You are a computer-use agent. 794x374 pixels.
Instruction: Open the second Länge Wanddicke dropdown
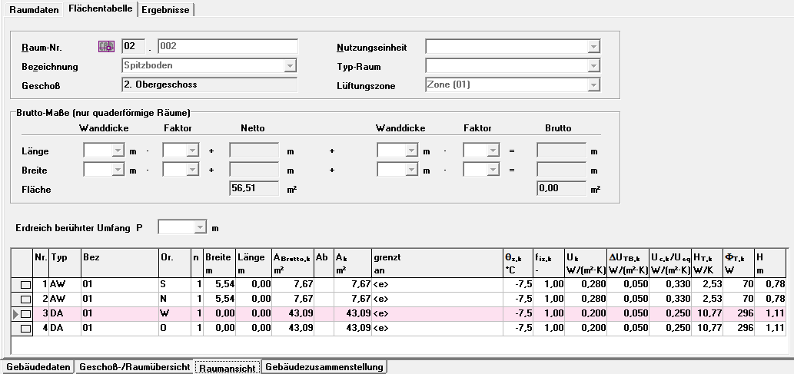(x=411, y=151)
